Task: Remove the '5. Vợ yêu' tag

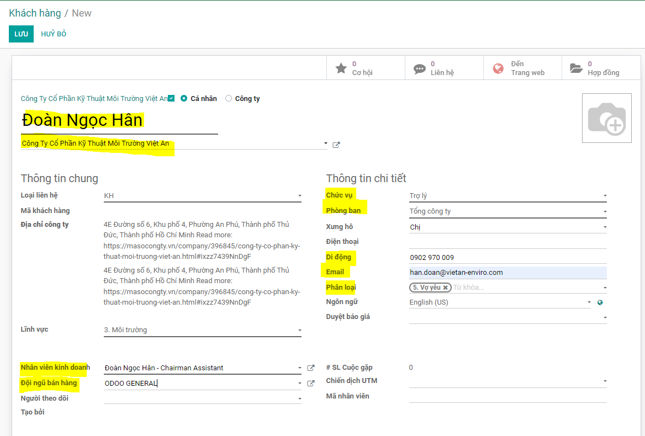Action: pos(445,288)
